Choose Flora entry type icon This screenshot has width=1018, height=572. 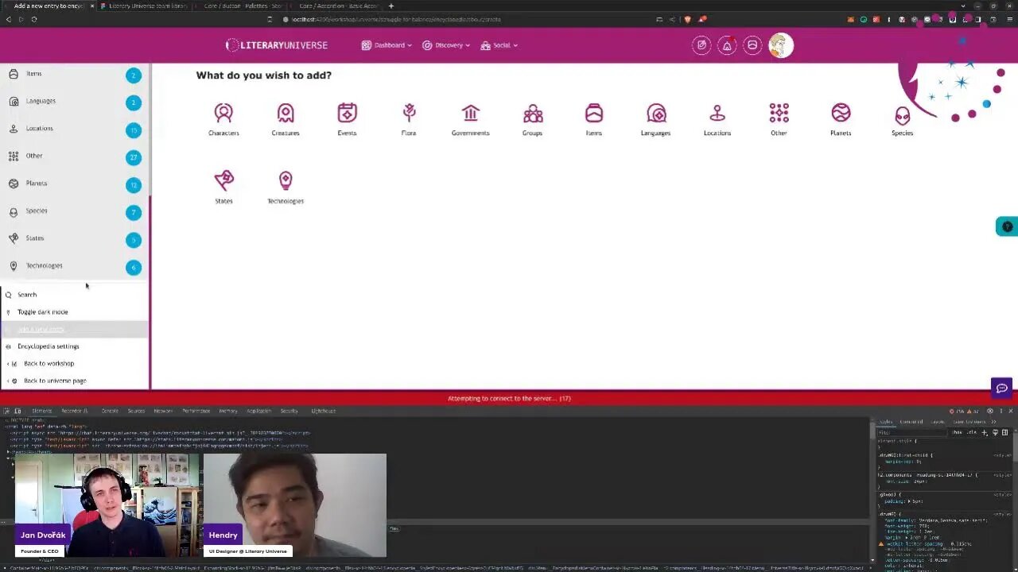[x=409, y=113]
